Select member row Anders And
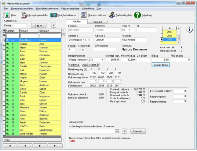This screenshot has height=151, width=197. click(33, 44)
